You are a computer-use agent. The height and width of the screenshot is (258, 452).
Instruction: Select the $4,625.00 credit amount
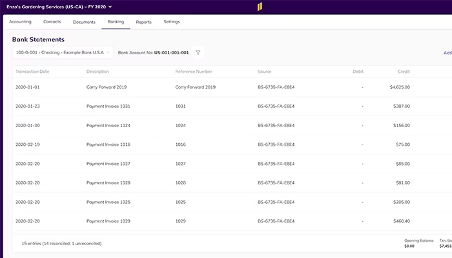coord(400,87)
